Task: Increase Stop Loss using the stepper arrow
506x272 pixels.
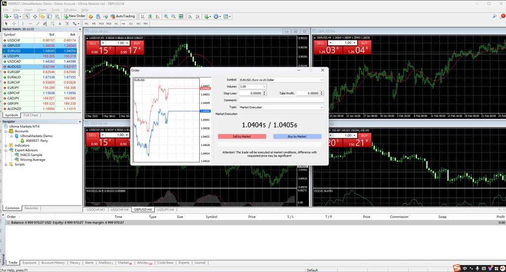Action: tap(265, 92)
